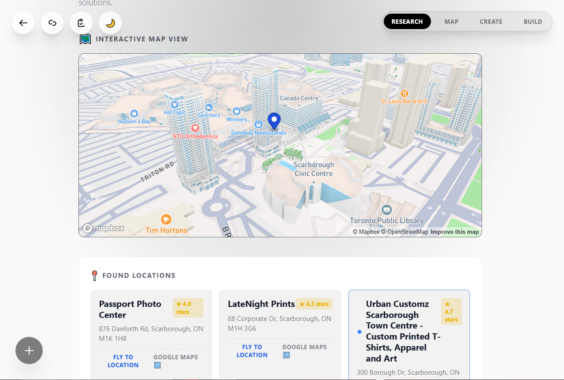
Task: Click the Tim Hortons coffee cup marker
Action: click(166, 219)
